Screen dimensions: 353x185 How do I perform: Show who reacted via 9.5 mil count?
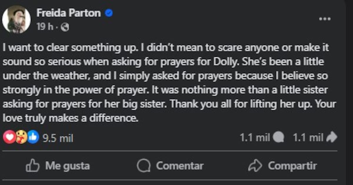(58, 138)
